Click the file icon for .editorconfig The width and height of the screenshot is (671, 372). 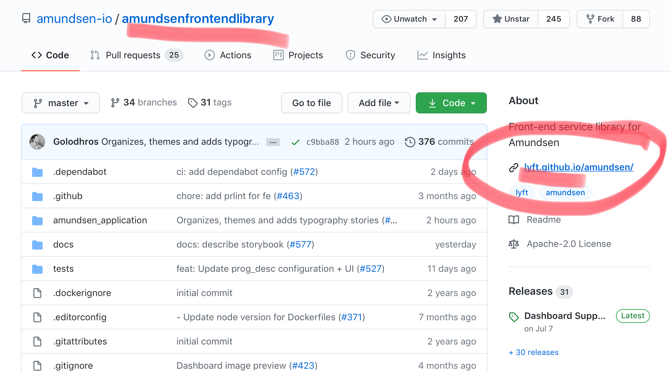(37, 317)
